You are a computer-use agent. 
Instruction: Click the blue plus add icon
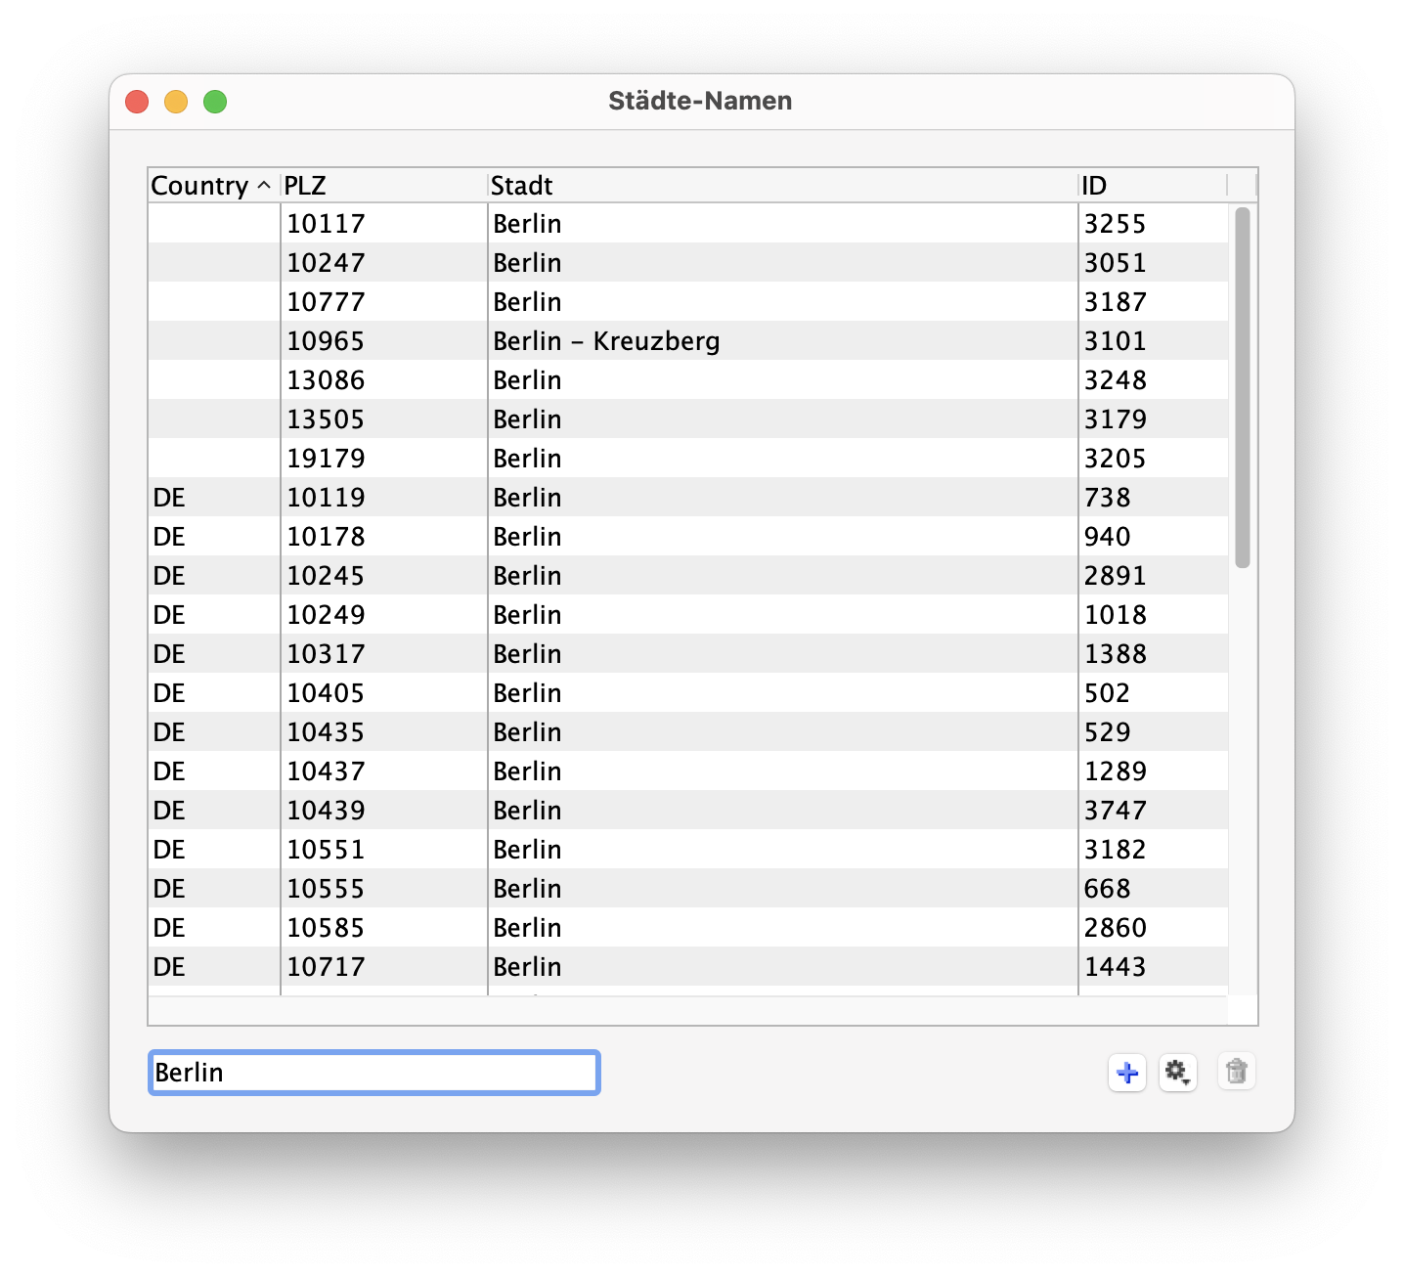click(1126, 1073)
